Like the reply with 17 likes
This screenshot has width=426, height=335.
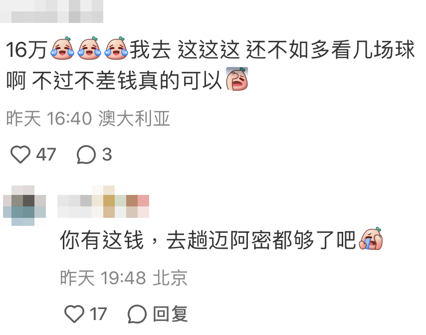74,314
